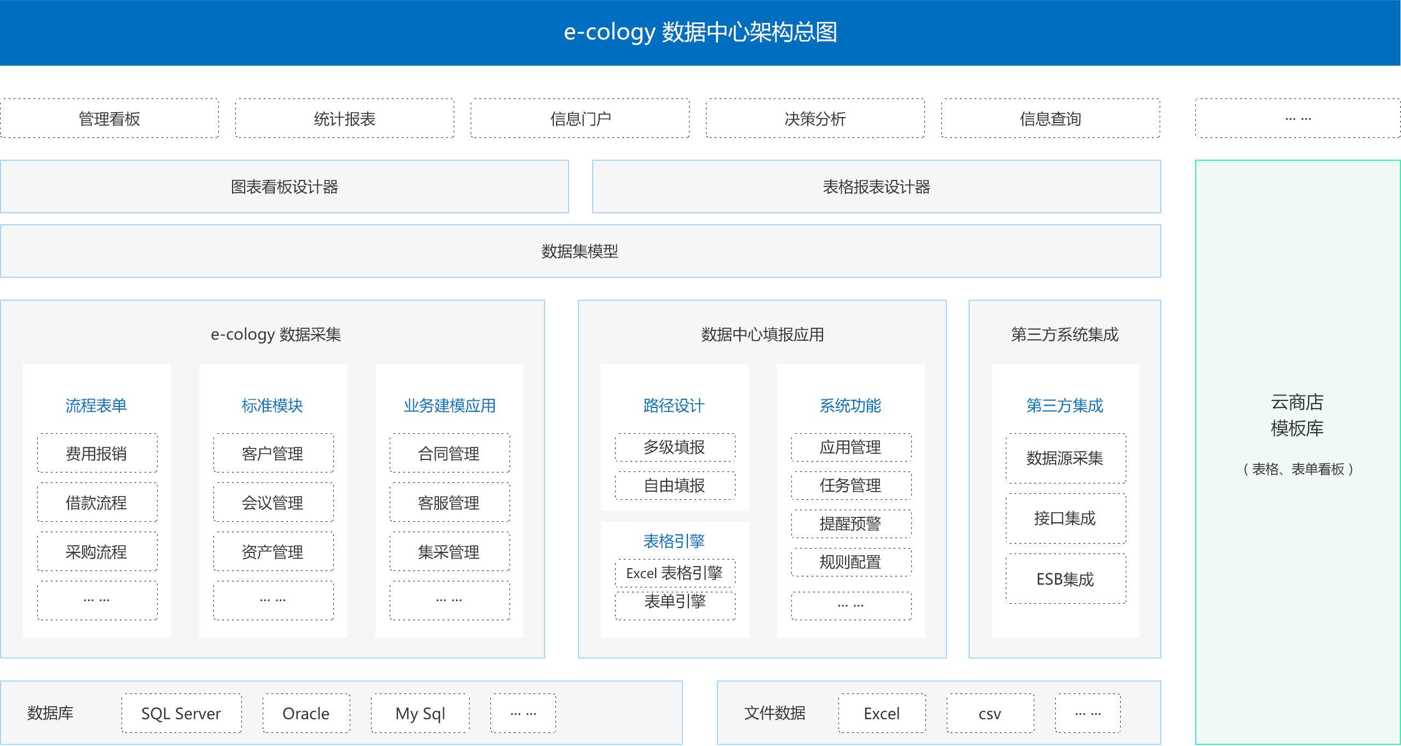Select the 信息查询 box

(1050, 118)
